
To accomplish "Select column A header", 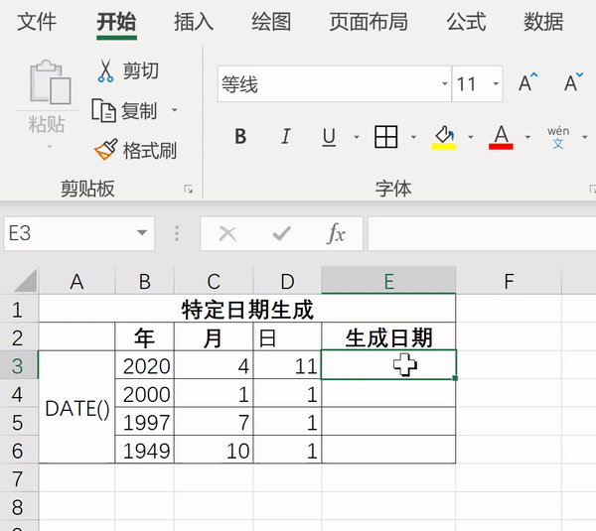I will pos(76,281).
